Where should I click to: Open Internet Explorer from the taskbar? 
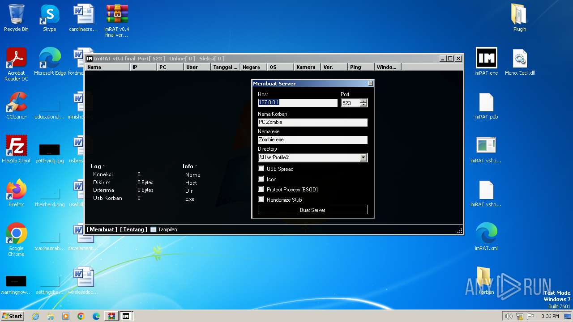coord(35,316)
